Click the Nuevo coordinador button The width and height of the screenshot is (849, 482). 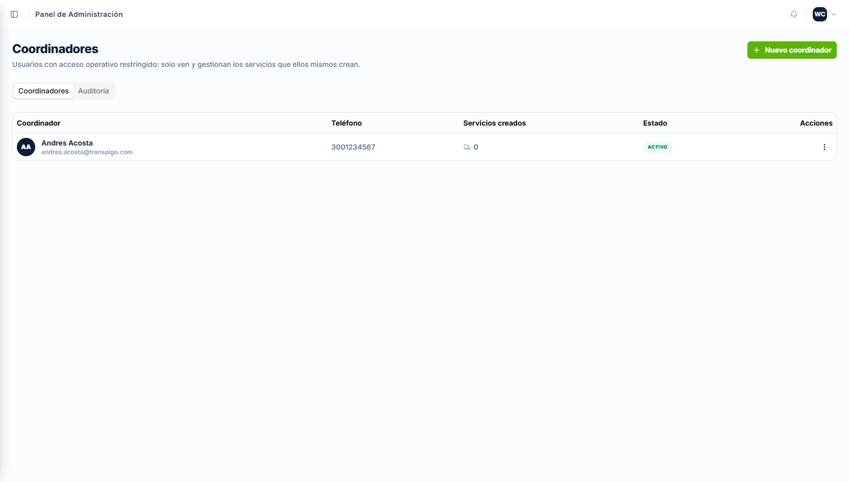[x=792, y=50]
